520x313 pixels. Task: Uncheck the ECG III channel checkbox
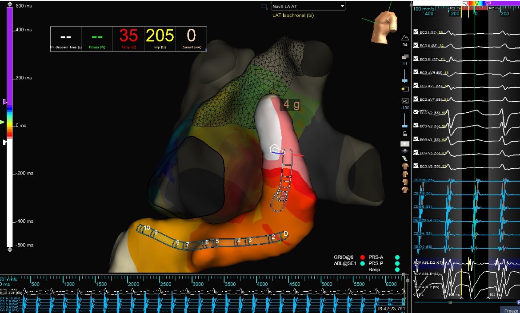pos(416,59)
